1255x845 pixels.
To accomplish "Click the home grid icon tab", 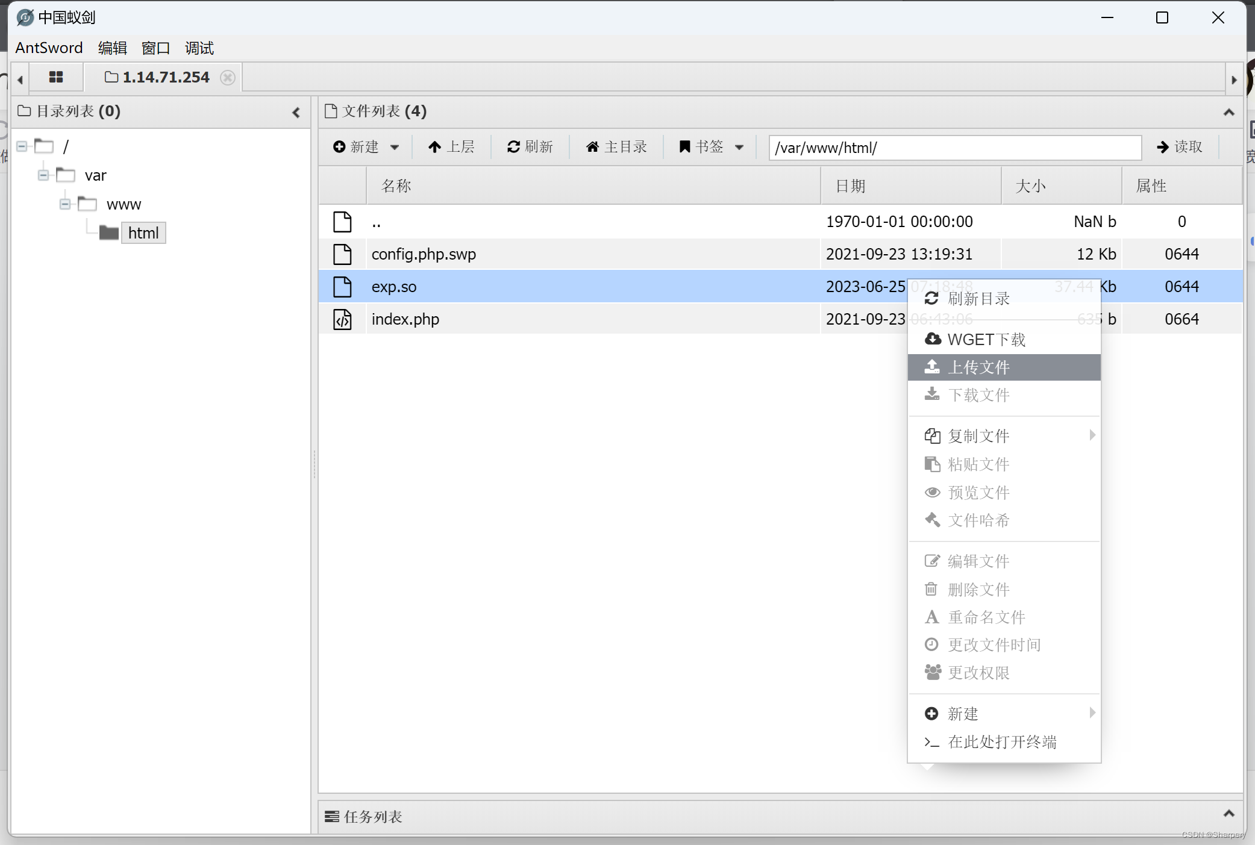I will 55,77.
